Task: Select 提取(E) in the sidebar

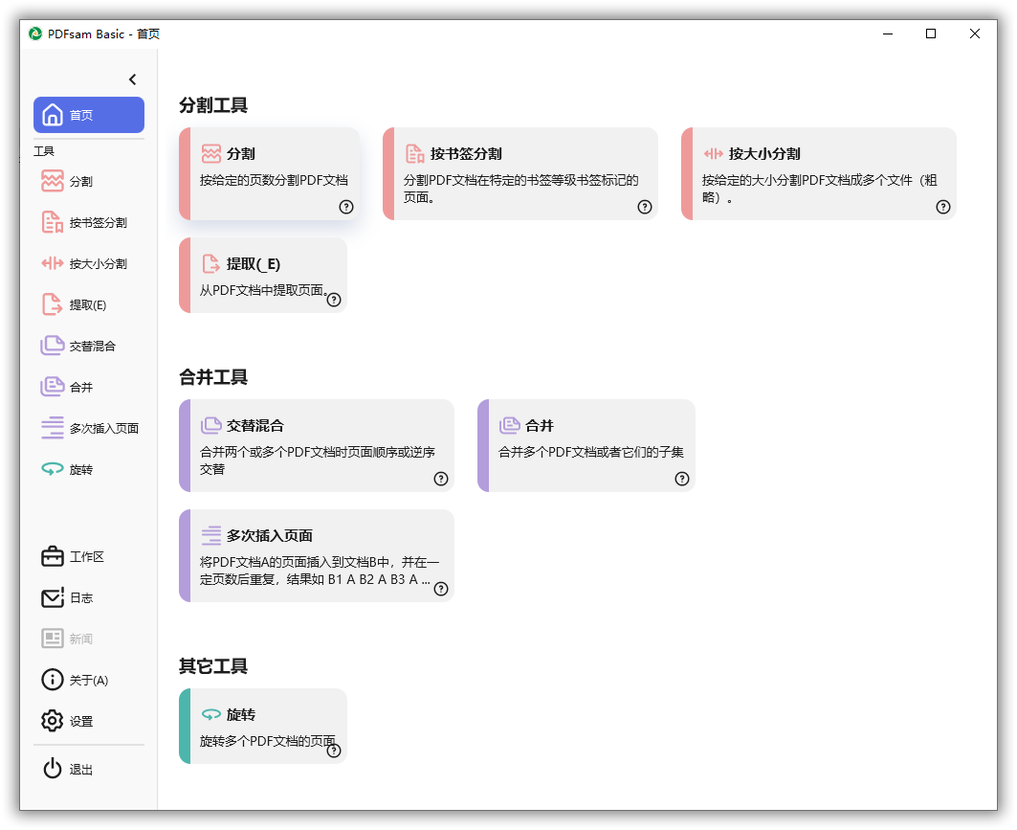Action: click(x=86, y=305)
